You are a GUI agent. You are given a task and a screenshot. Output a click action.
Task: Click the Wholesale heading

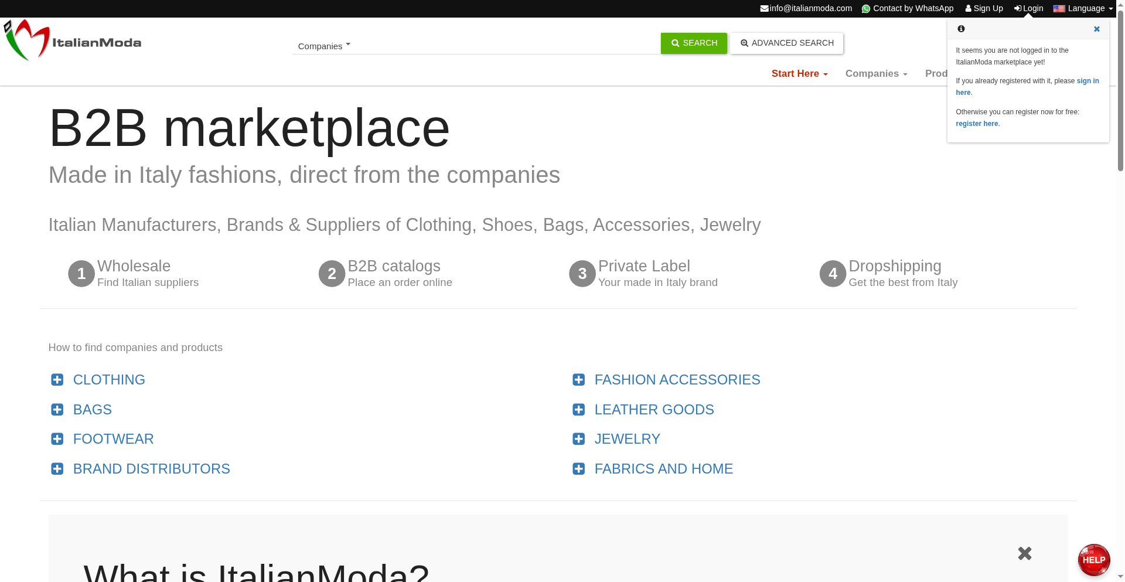pyautogui.click(x=134, y=266)
